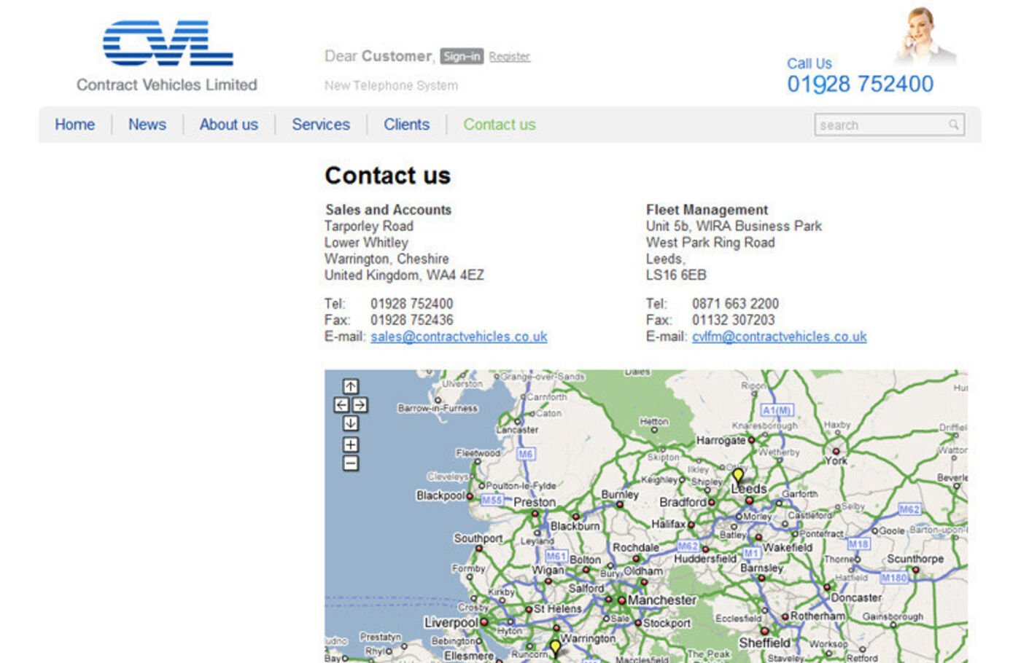Pan the map down with arrow
The width and height of the screenshot is (1021, 663).
tap(351, 423)
